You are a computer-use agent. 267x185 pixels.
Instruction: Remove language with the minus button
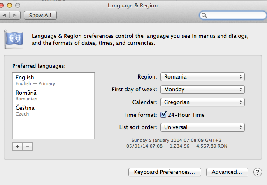tap(28, 146)
